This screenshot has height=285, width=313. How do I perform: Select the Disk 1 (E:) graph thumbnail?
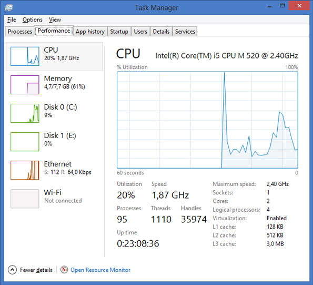coord(25,142)
